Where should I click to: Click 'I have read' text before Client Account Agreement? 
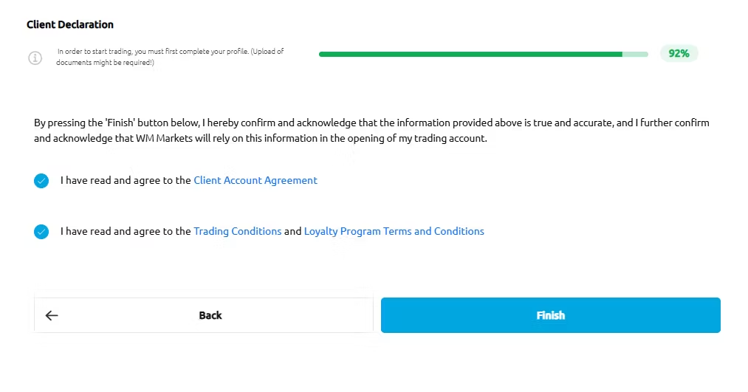point(126,180)
